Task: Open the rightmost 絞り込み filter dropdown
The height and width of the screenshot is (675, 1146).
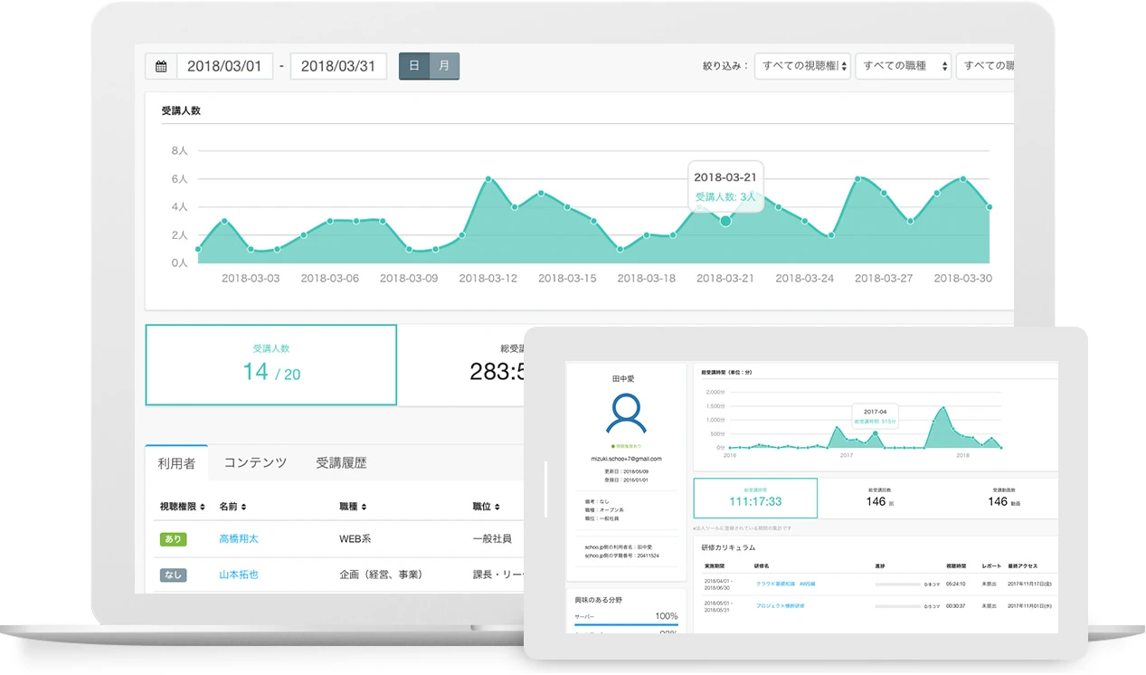Action: tap(991, 65)
